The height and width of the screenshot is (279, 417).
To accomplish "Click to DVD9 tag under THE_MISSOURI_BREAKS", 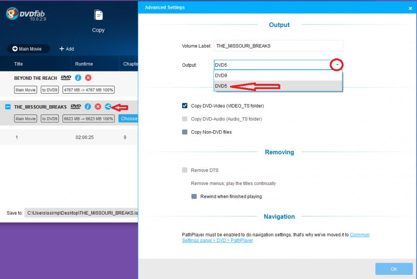I will (50, 119).
